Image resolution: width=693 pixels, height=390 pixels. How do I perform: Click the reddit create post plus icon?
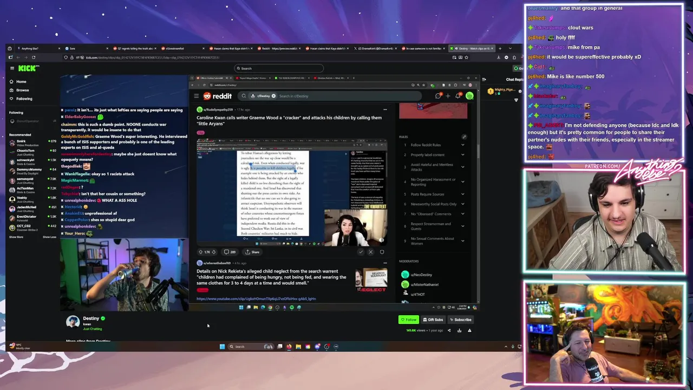pos(448,96)
